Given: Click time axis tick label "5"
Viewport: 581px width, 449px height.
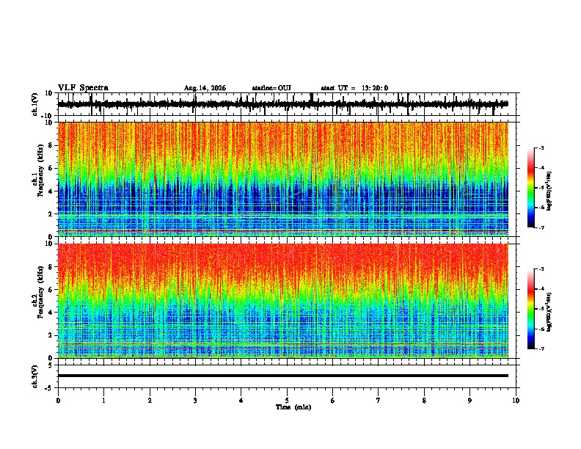Looking at the screenshot, I should tap(287, 401).
